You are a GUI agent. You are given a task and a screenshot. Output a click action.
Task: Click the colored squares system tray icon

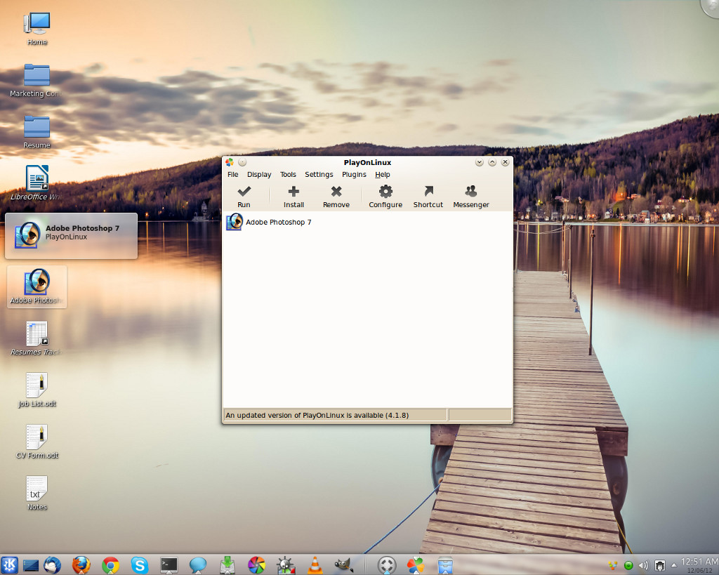click(612, 566)
